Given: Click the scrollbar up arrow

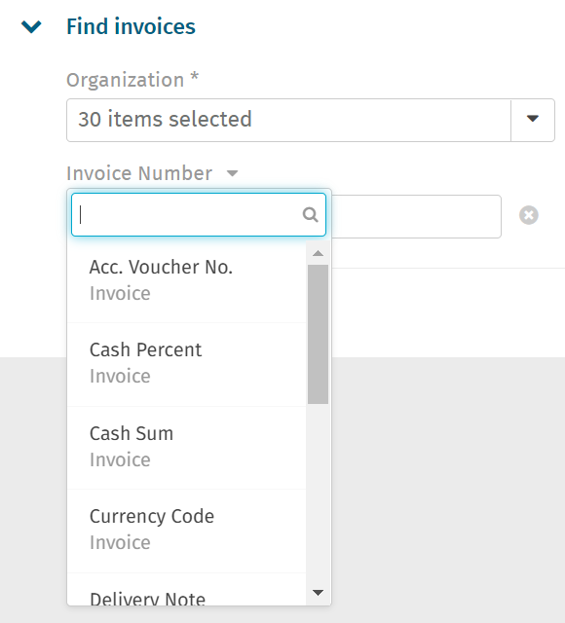Looking at the screenshot, I should [318, 253].
